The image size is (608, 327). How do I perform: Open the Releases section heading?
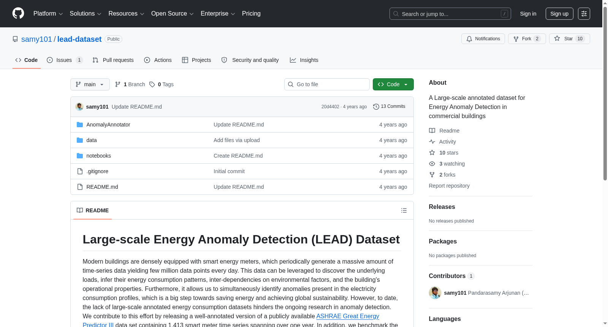(442, 207)
